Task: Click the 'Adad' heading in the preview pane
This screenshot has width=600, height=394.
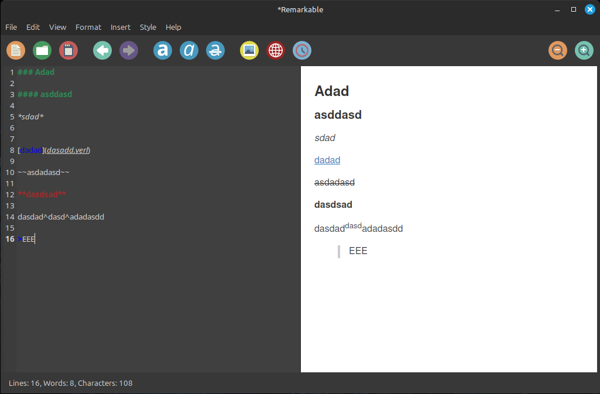Action: pos(332,91)
